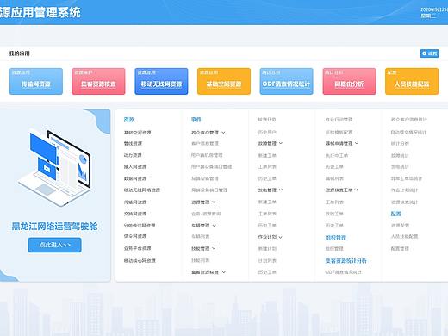Viewport: 448px width, 336px height.
Task: Toggle the 技能管理 group chevron
Action: pos(214,248)
